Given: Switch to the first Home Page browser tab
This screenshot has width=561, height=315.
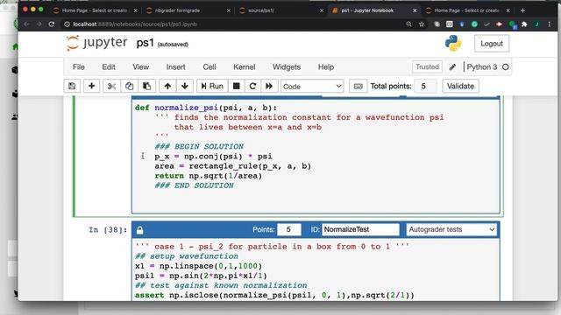Looking at the screenshot, I should coord(96,10).
